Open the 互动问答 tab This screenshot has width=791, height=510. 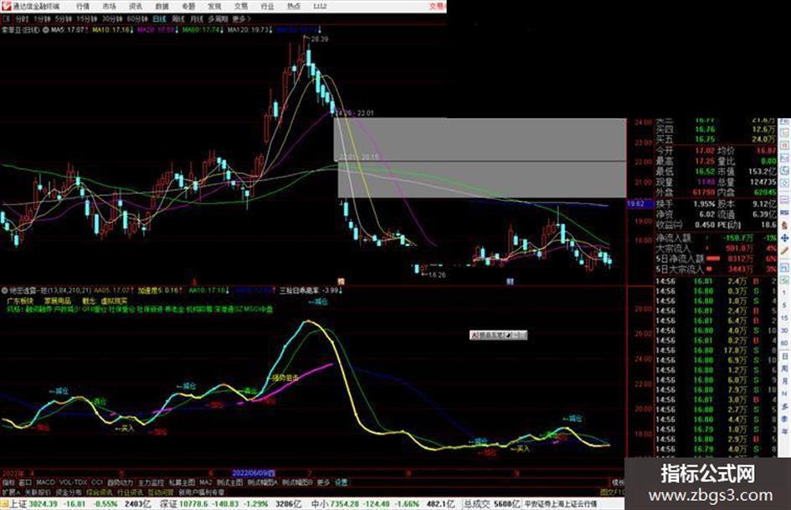pyautogui.click(x=161, y=492)
